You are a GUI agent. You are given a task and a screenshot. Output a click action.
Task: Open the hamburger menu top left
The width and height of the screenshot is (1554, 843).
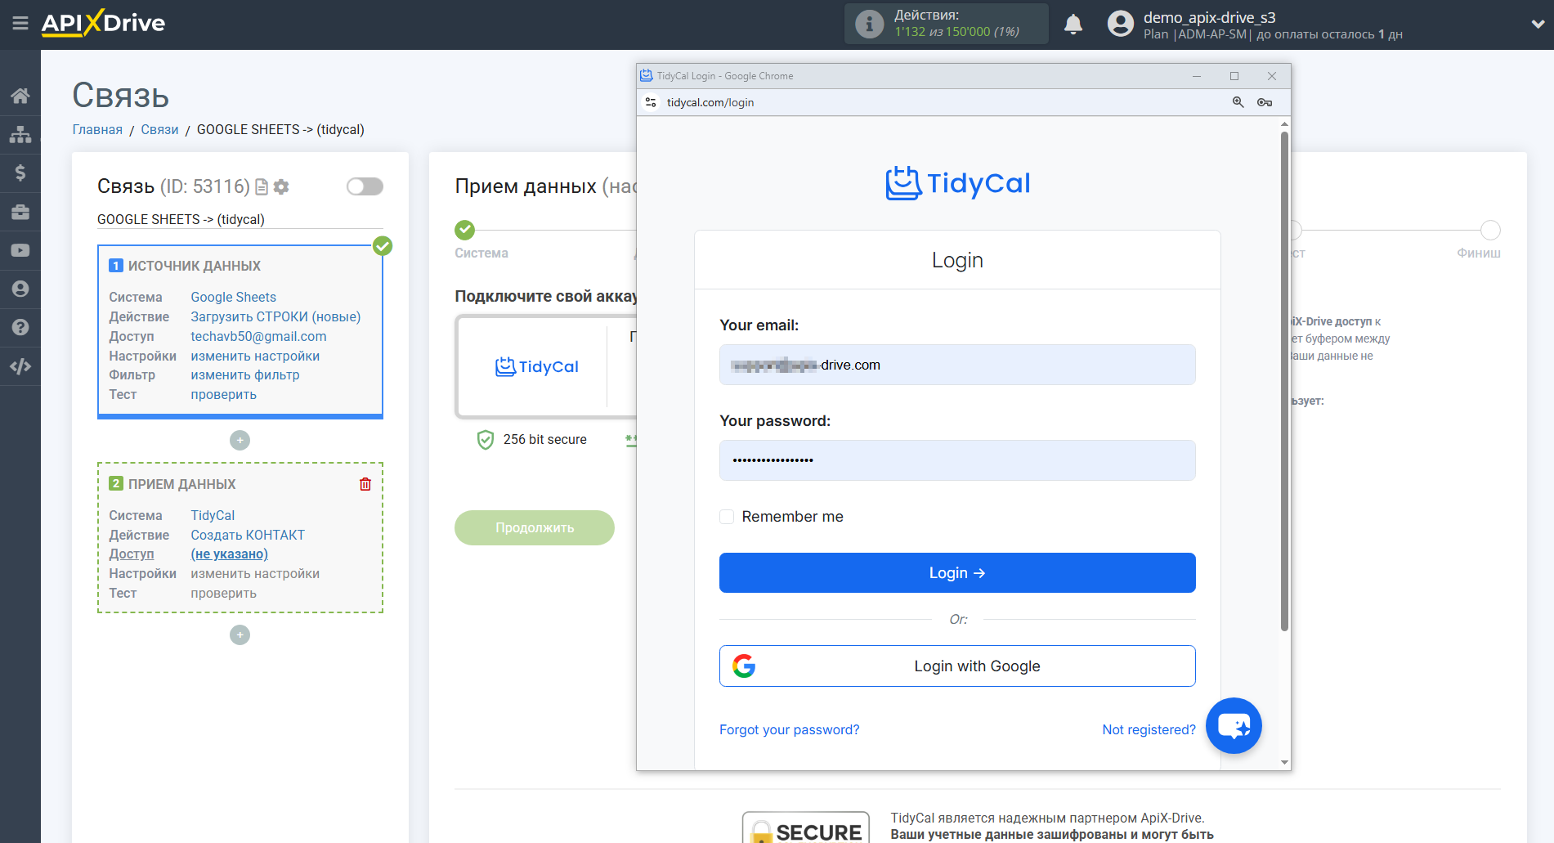coord(20,24)
